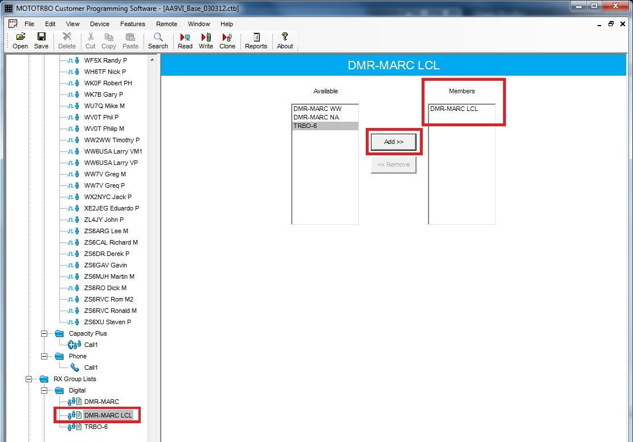Click the contact icon for ZS6XU Steven P
The height and width of the screenshot is (442, 633).
click(x=73, y=323)
